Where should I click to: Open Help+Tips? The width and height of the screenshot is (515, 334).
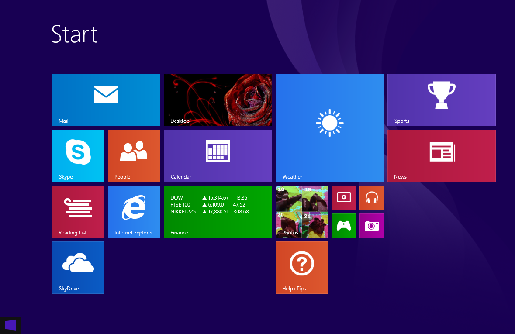point(301,268)
